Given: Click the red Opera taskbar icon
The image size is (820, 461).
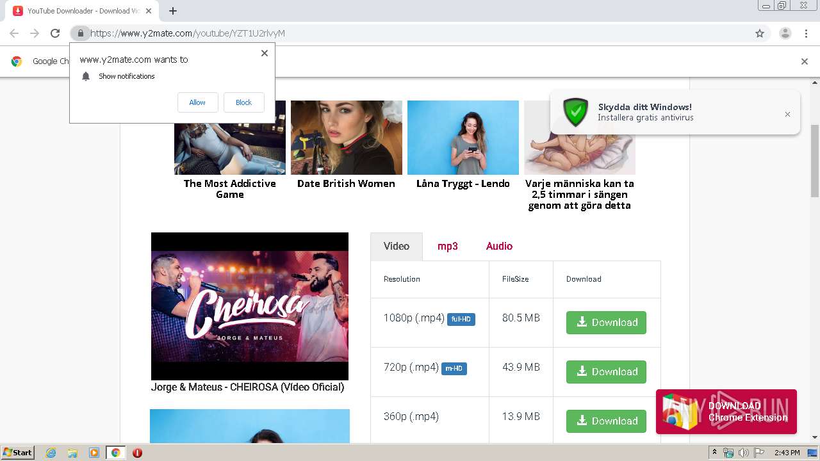Looking at the screenshot, I should tap(137, 453).
